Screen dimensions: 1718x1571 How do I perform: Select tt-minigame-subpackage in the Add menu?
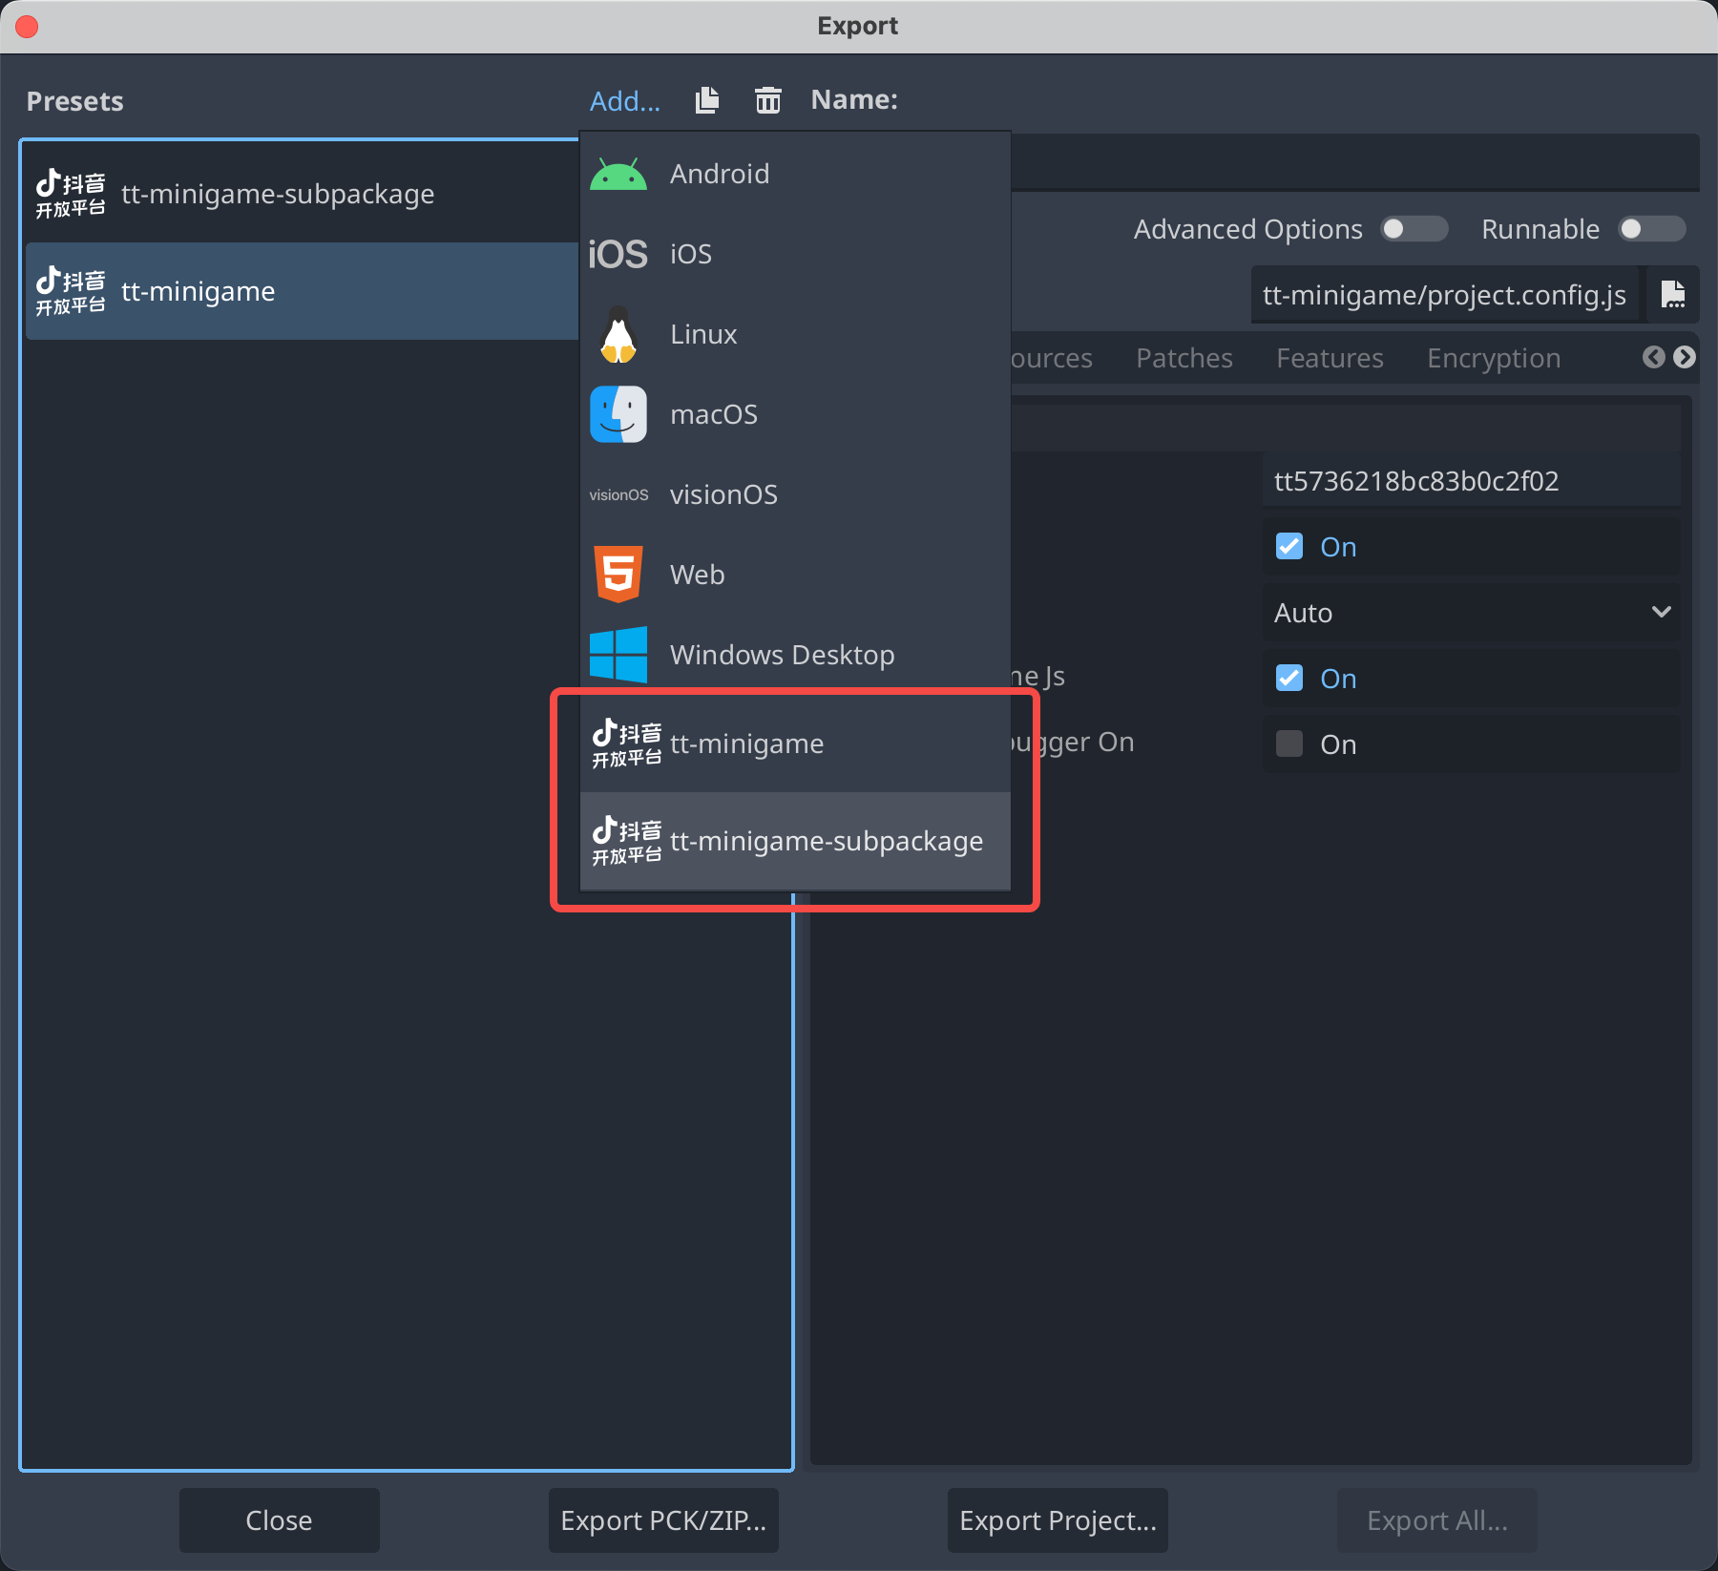826,841
